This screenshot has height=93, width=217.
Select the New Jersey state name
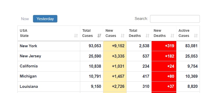[30, 56]
